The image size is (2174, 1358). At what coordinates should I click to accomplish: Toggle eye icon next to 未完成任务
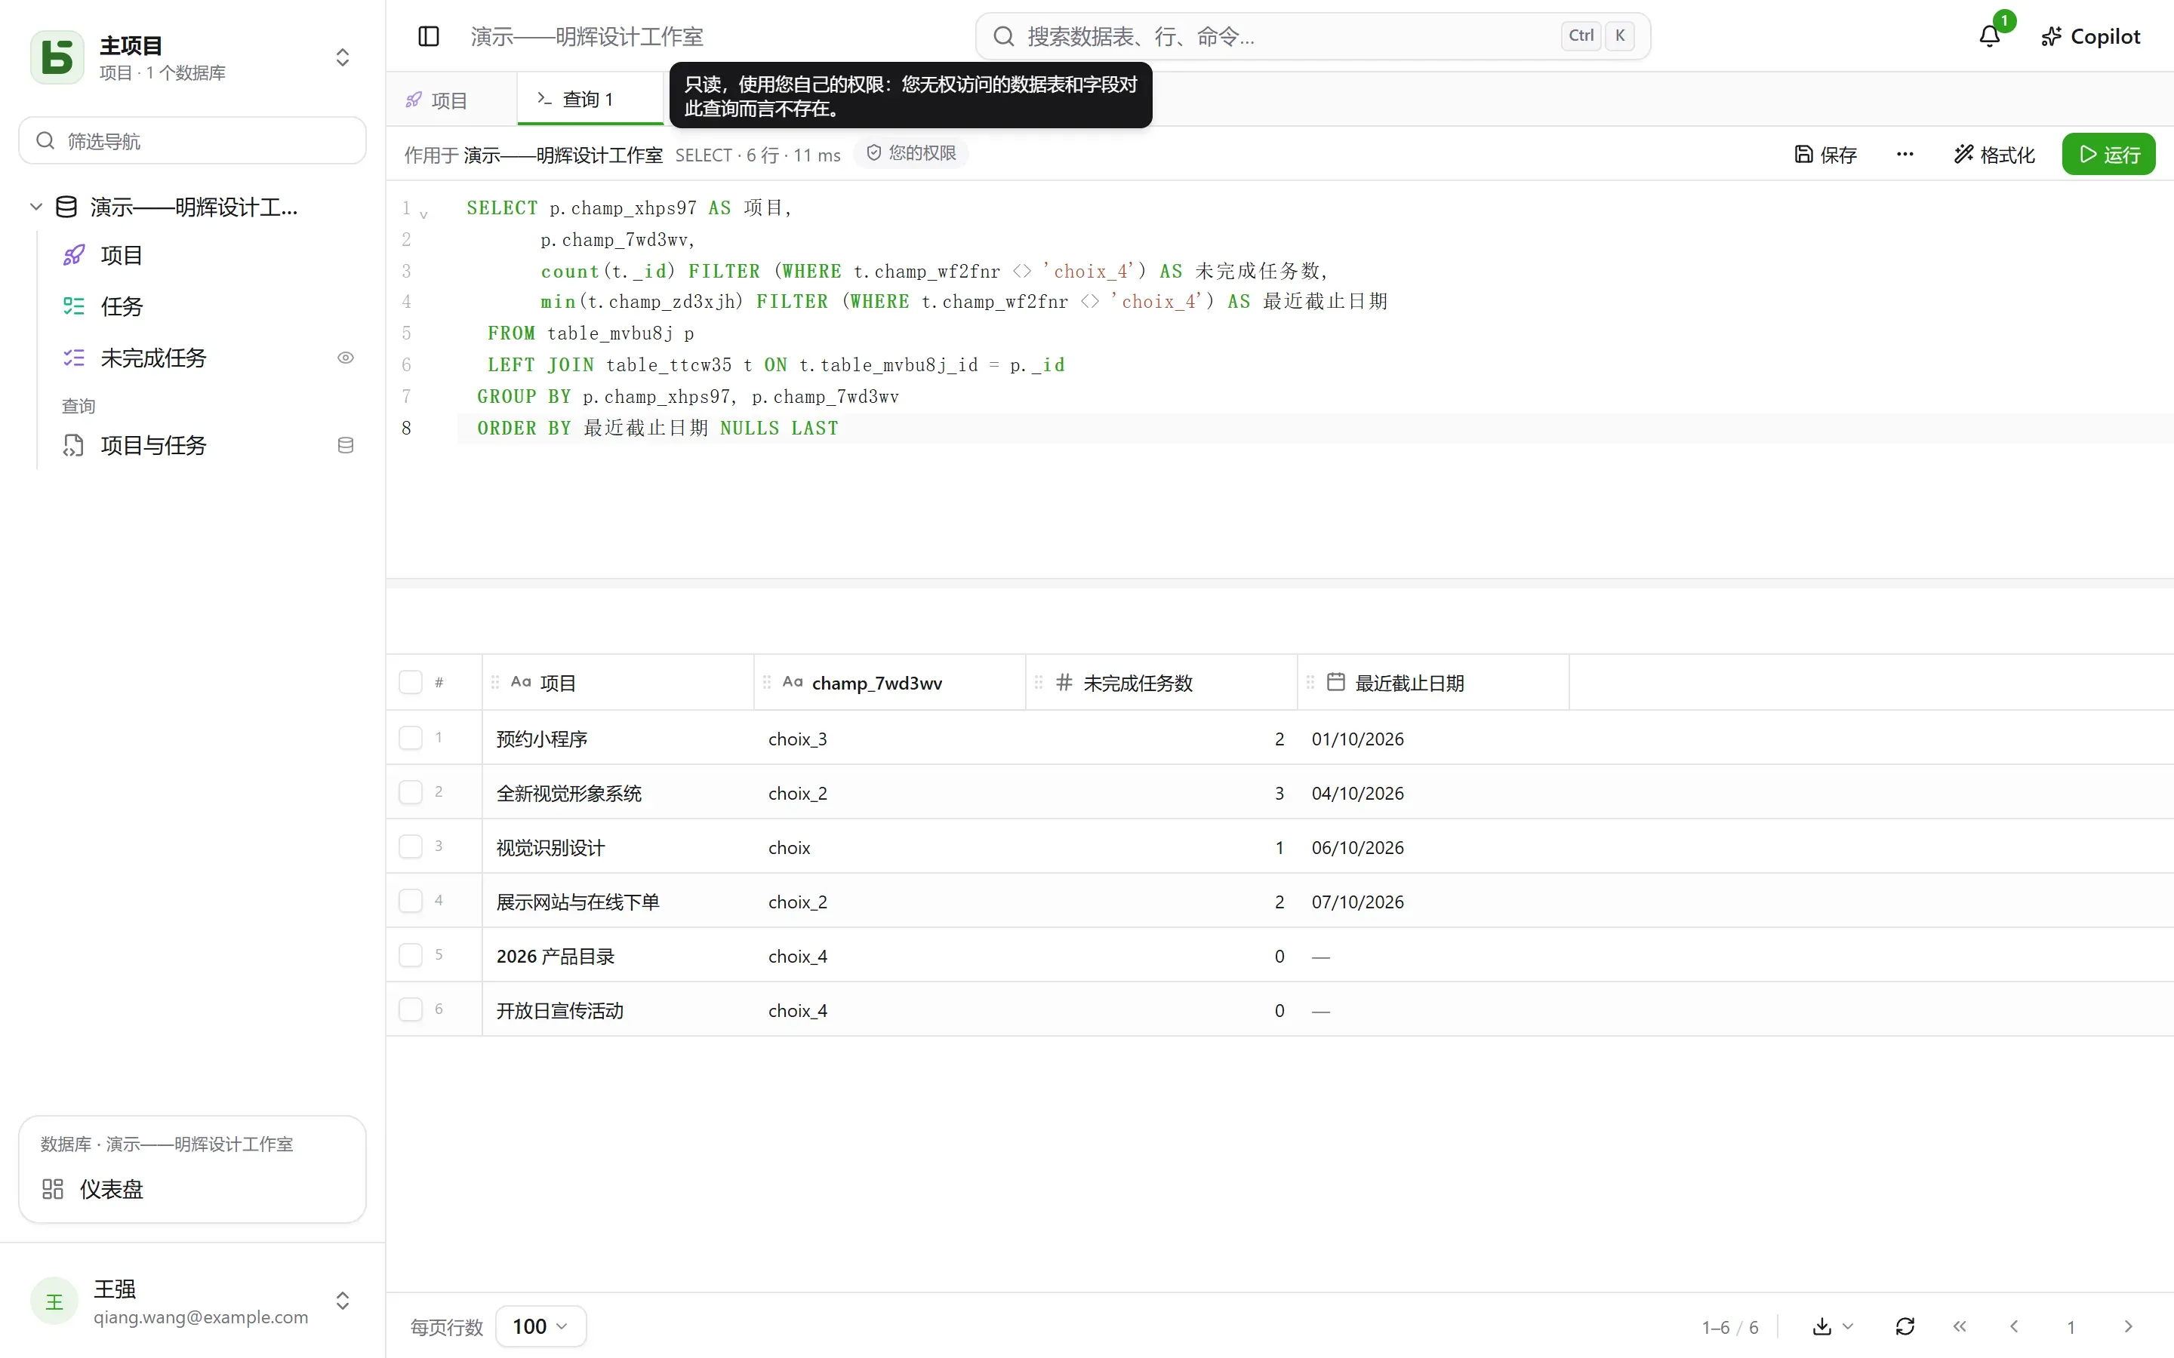[x=345, y=358]
